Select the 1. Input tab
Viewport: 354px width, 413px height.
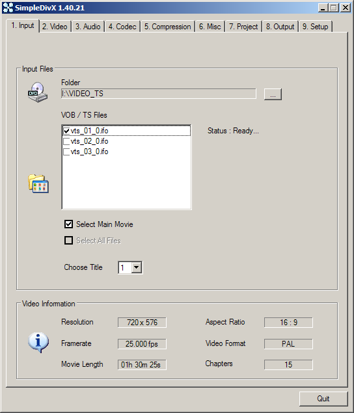coord(23,26)
